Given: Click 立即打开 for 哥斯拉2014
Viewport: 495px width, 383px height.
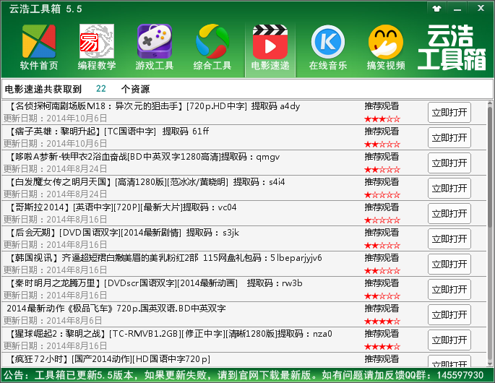Looking at the screenshot, I should click(449, 213).
